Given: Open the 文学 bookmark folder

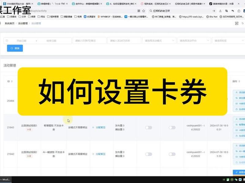Looking at the screenshot, I should [x=22, y=16].
